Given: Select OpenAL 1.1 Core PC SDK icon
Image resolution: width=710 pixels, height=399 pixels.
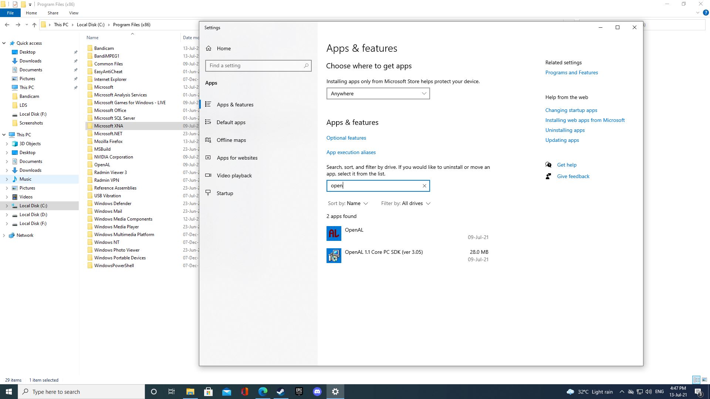Looking at the screenshot, I should [x=334, y=256].
